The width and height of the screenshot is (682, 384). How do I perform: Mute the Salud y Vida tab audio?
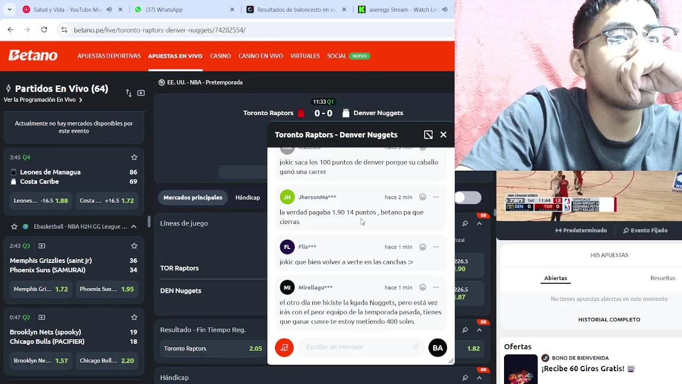click(x=109, y=10)
